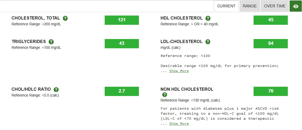Click the Non HDL value 76 box

tap(270, 91)
